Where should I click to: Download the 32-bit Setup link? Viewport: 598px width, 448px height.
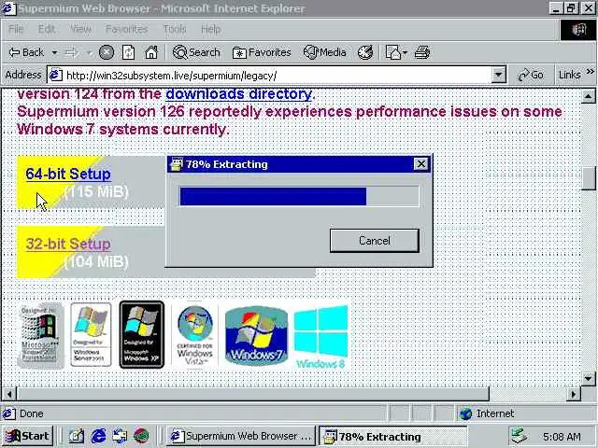tap(68, 244)
